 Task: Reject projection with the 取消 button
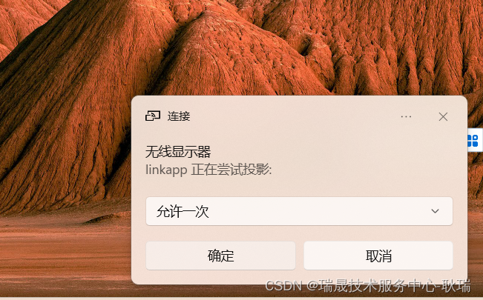(378, 256)
